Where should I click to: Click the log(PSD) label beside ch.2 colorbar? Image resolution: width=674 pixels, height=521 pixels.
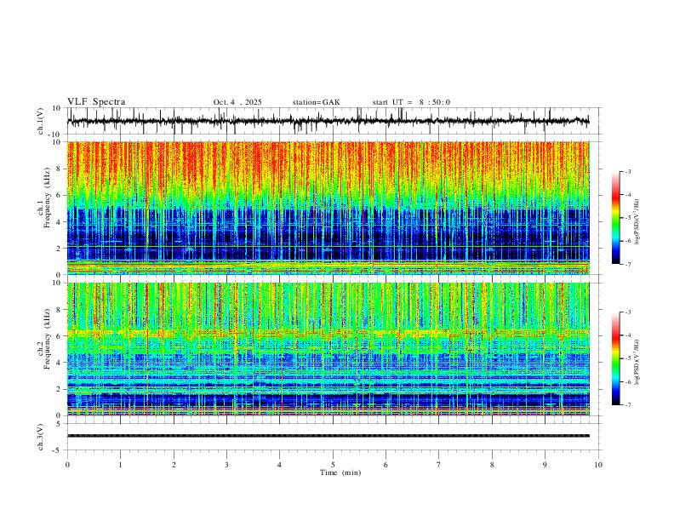637,362
